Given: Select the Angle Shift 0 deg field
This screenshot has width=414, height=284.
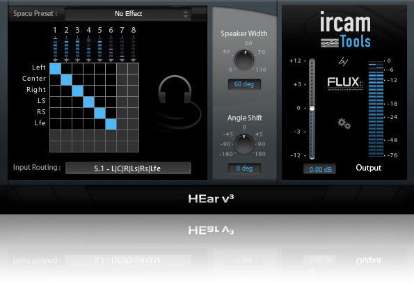Looking at the screenshot, I should pyautogui.click(x=244, y=168).
